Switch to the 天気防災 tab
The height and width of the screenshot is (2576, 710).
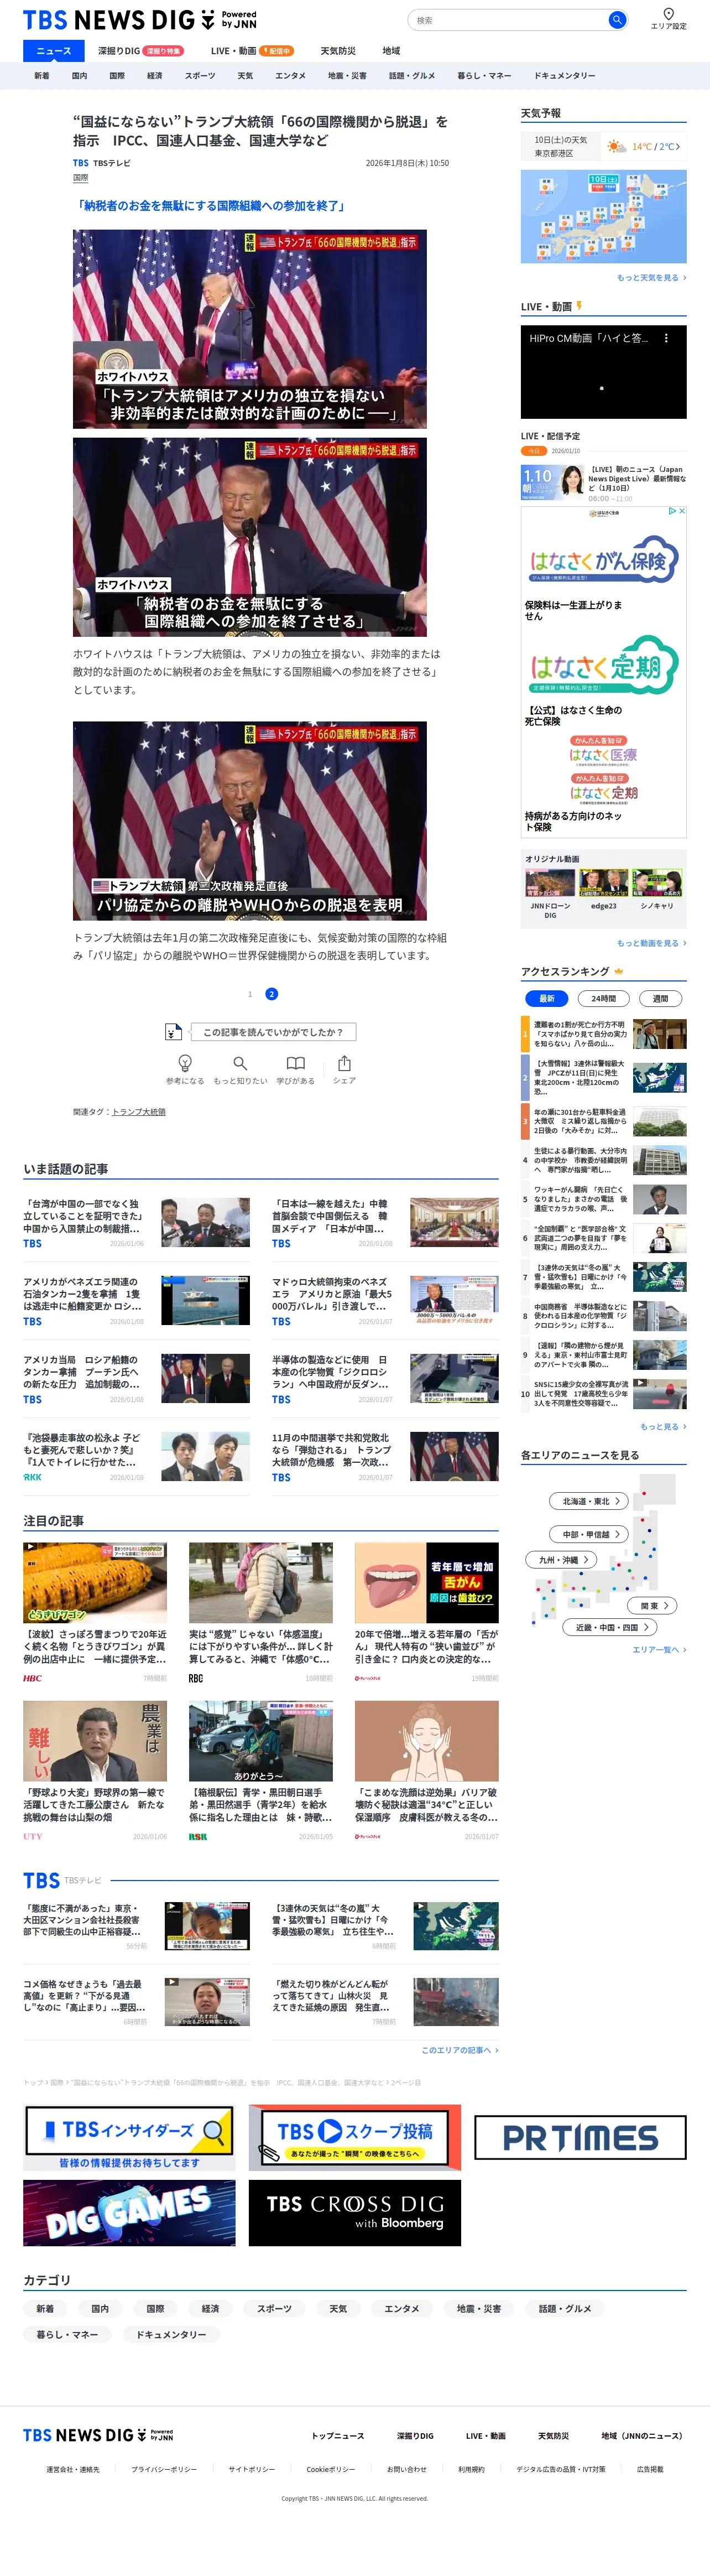click(338, 51)
